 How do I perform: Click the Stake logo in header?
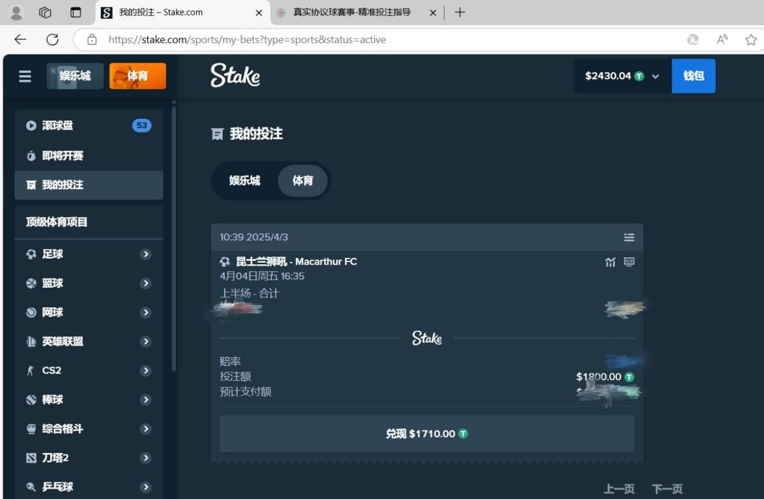(x=235, y=75)
